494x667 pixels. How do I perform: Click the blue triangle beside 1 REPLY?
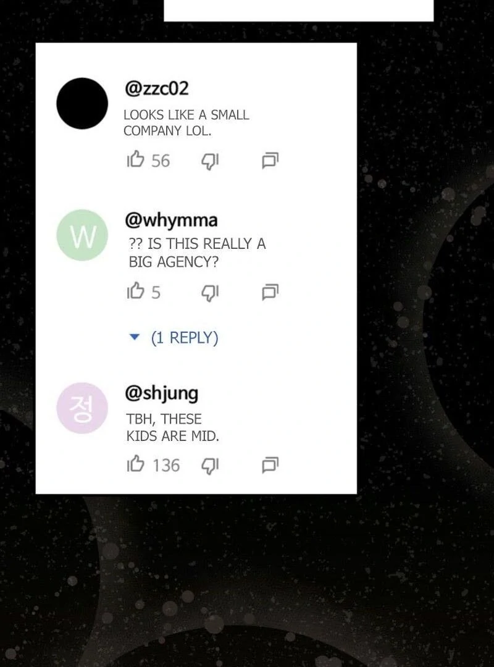click(x=134, y=337)
